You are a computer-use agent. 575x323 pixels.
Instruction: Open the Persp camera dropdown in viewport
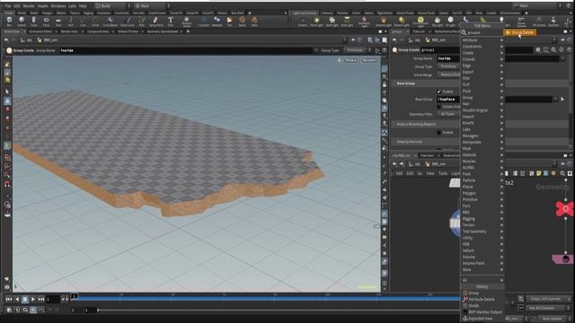coord(350,60)
